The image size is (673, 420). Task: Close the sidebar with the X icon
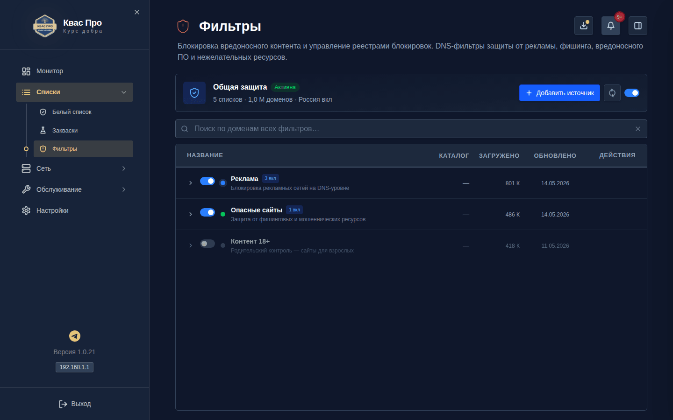click(x=137, y=12)
